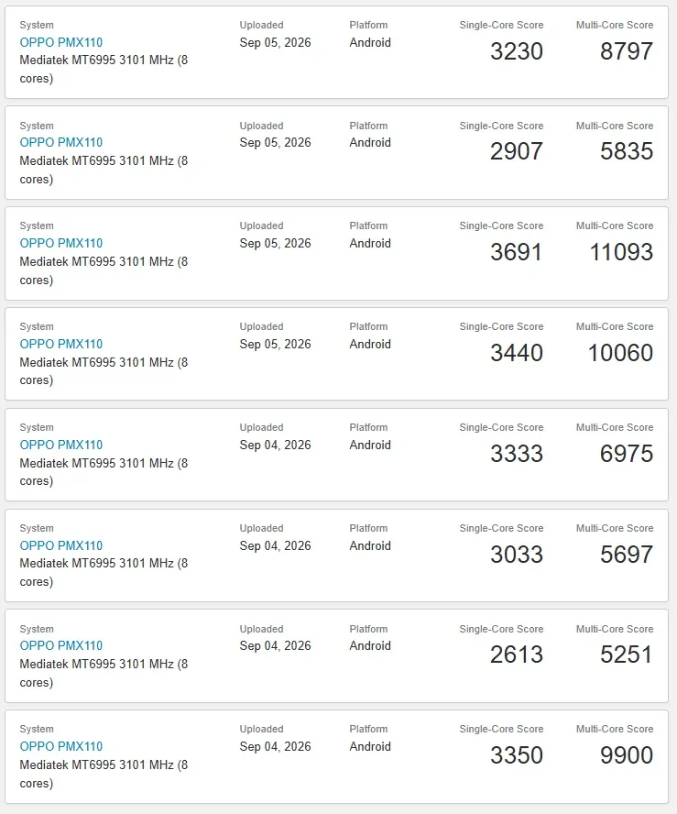The width and height of the screenshot is (677, 814).
Task: Click the 5835 multi-core score value
Action: pos(627,151)
